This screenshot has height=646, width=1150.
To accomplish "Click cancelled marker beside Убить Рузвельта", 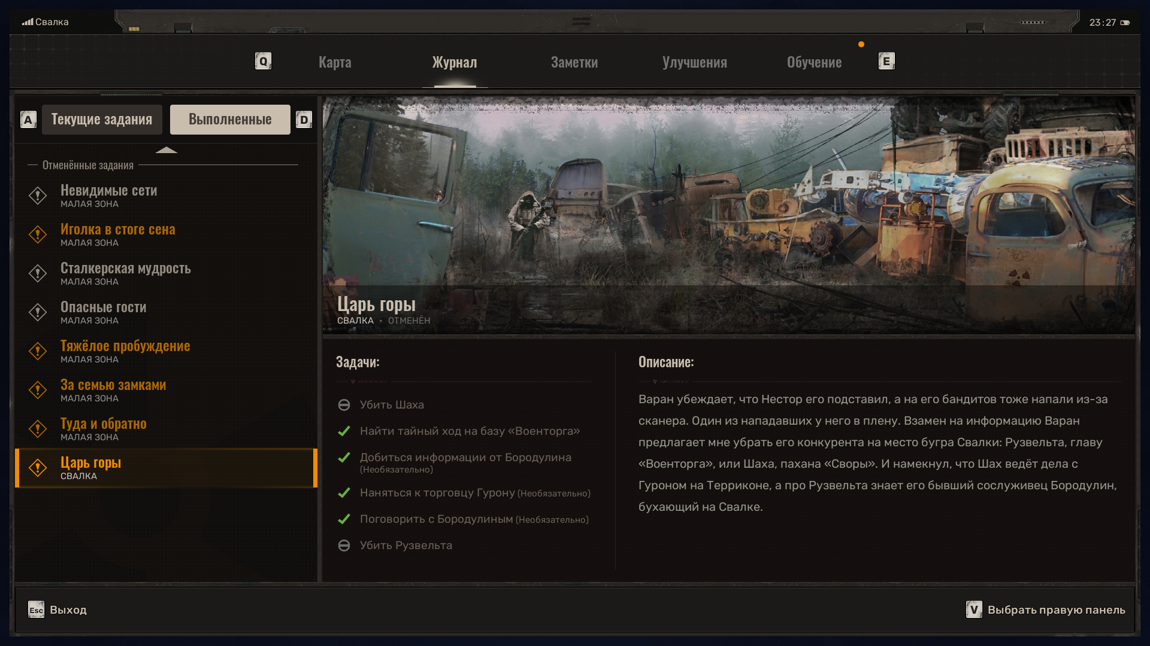I will (344, 546).
